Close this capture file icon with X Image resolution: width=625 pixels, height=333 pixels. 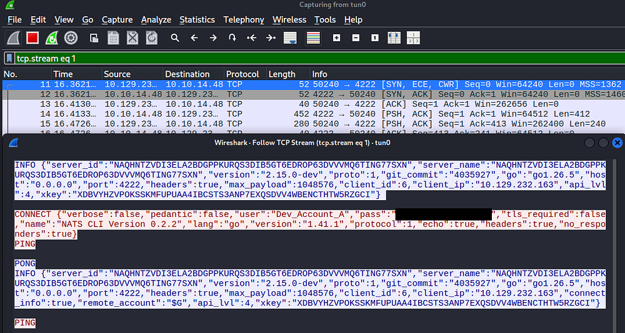tap(132, 38)
